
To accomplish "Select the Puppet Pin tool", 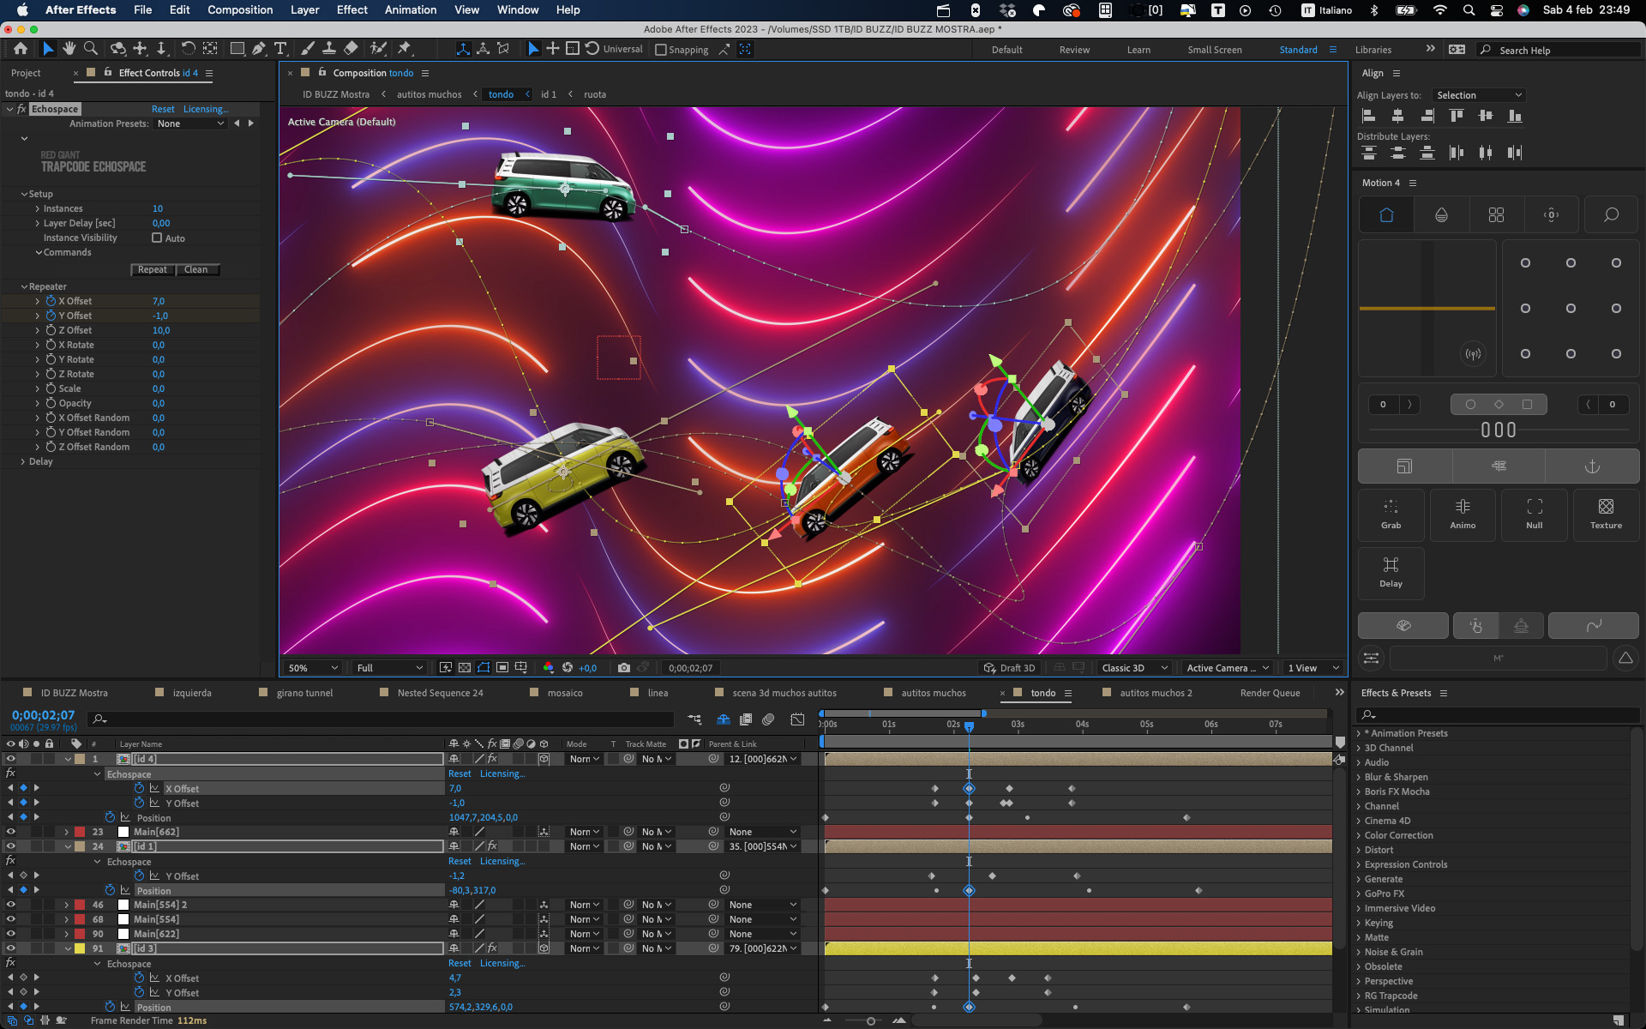I will (x=405, y=49).
